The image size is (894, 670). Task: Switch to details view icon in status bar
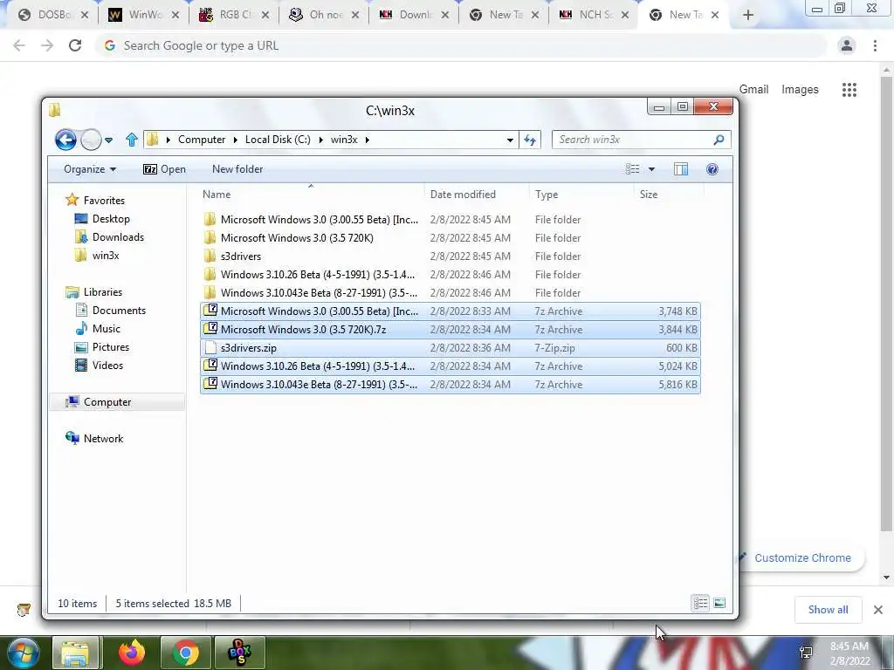pyautogui.click(x=701, y=603)
